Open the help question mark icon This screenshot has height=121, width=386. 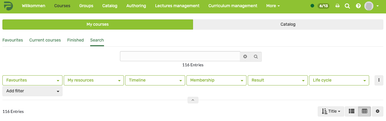(x=358, y=6)
